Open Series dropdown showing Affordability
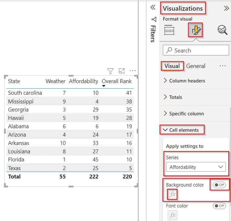Viewport: 231px width, 221px height. 196,167
